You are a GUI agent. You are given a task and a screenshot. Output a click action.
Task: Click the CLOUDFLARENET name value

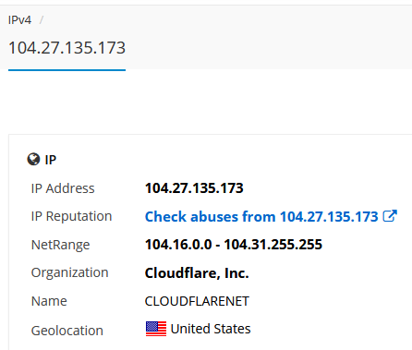[197, 301]
